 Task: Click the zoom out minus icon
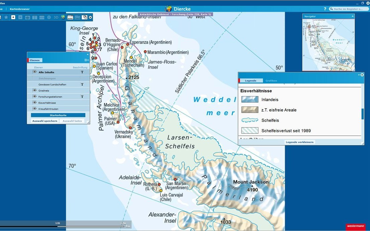coord(20,17)
